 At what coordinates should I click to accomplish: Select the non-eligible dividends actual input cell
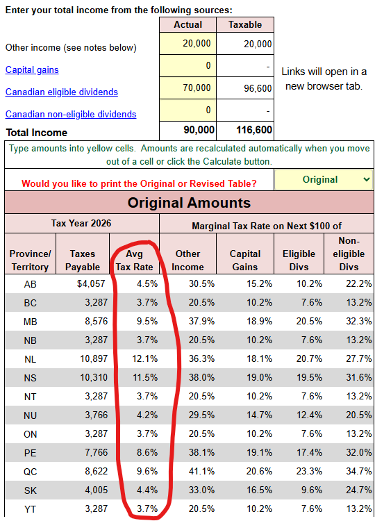[x=187, y=110]
